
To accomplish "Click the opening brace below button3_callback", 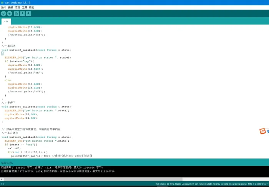I will tap(2, 54).
